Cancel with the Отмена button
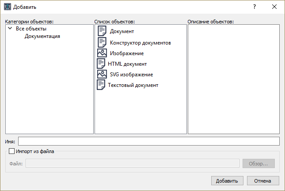Viewport: 285px width, 191px height. (263, 181)
